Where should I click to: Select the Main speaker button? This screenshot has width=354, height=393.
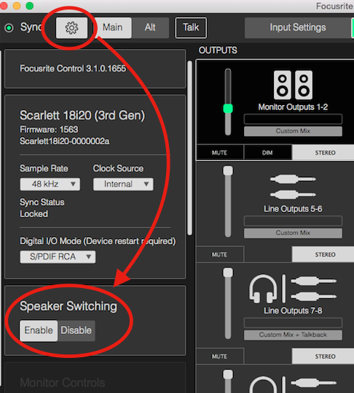click(112, 28)
